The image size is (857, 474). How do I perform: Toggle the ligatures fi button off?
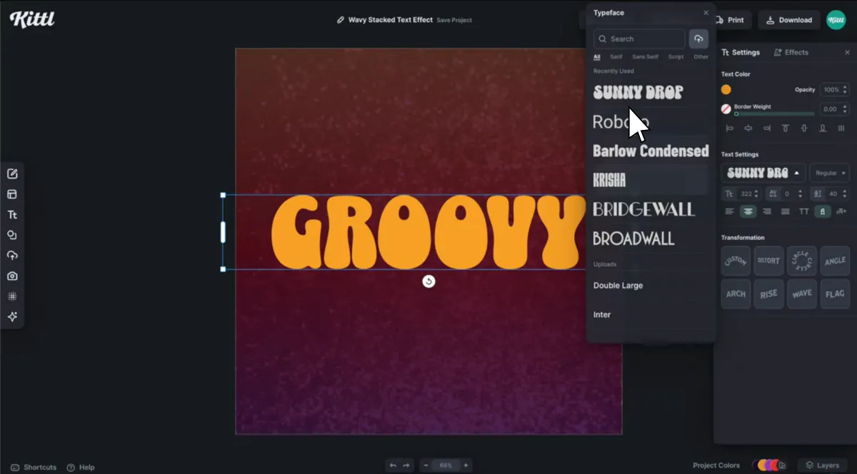pos(823,211)
